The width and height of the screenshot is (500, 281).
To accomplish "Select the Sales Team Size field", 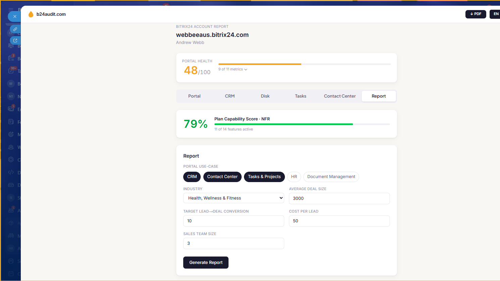I will pyautogui.click(x=234, y=243).
